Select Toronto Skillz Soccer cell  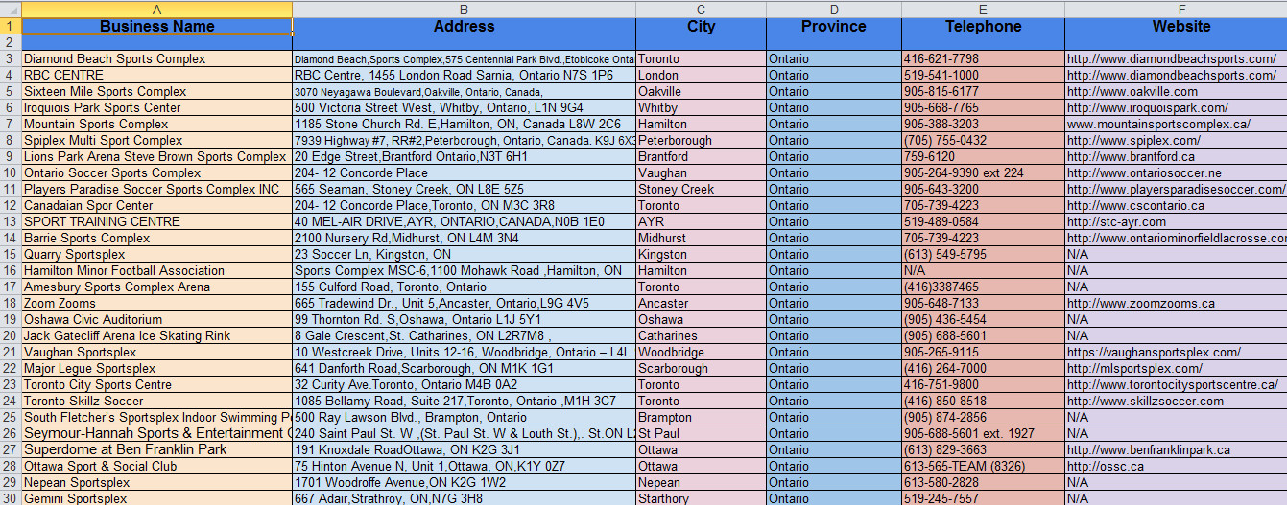click(157, 402)
